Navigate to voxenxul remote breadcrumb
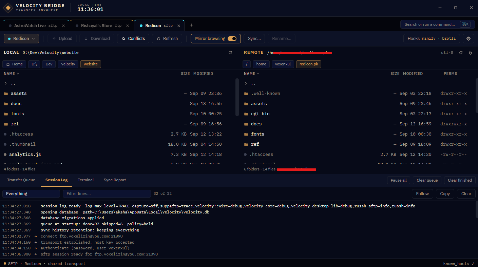 coord(283,64)
